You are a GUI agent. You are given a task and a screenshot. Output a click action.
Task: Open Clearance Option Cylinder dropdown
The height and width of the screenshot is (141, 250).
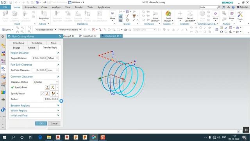[x=46, y=82]
